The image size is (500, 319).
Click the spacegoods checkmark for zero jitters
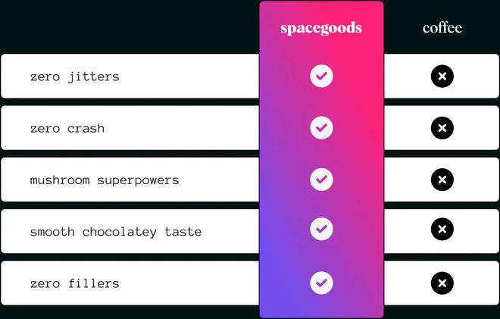click(x=321, y=76)
